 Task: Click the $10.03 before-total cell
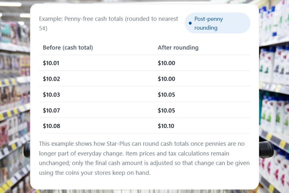pyautogui.click(x=51, y=95)
